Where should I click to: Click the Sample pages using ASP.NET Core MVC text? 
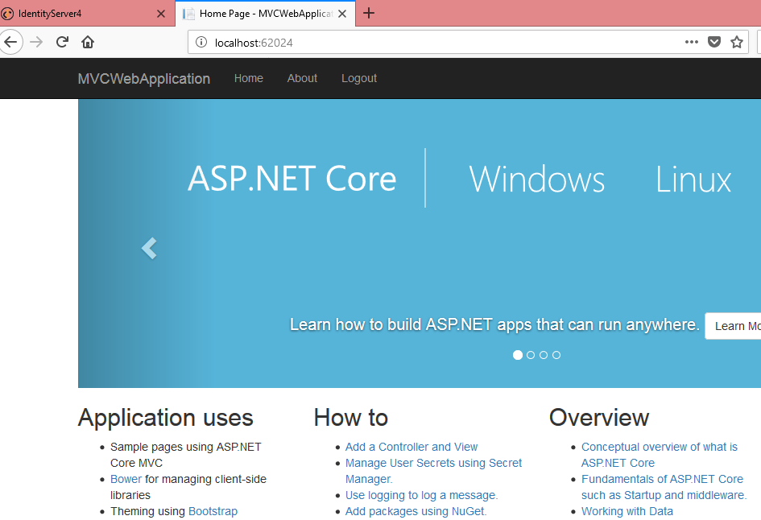point(185,455)
